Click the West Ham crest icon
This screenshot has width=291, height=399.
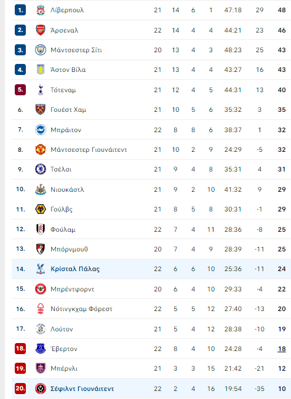pos(41,109)
